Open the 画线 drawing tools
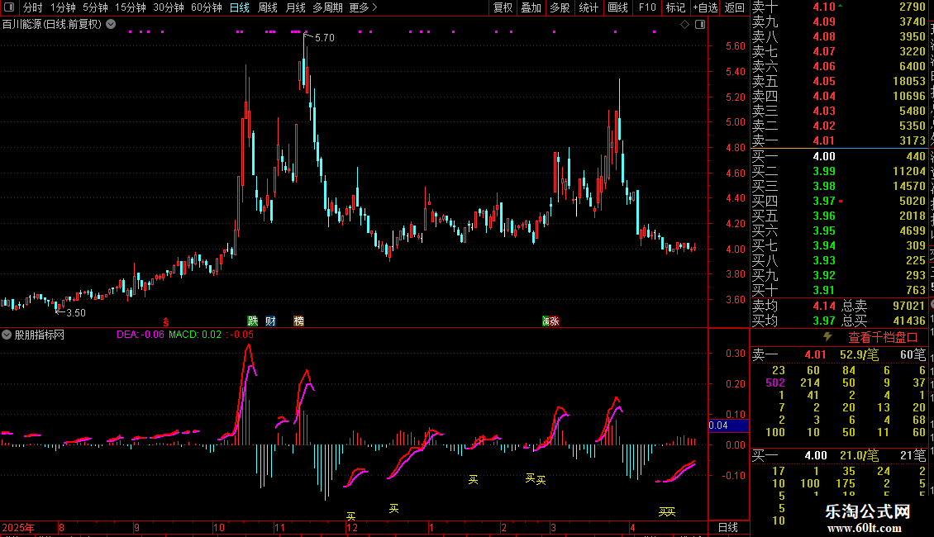Screen dimensions: 934x537 (617, 7)
